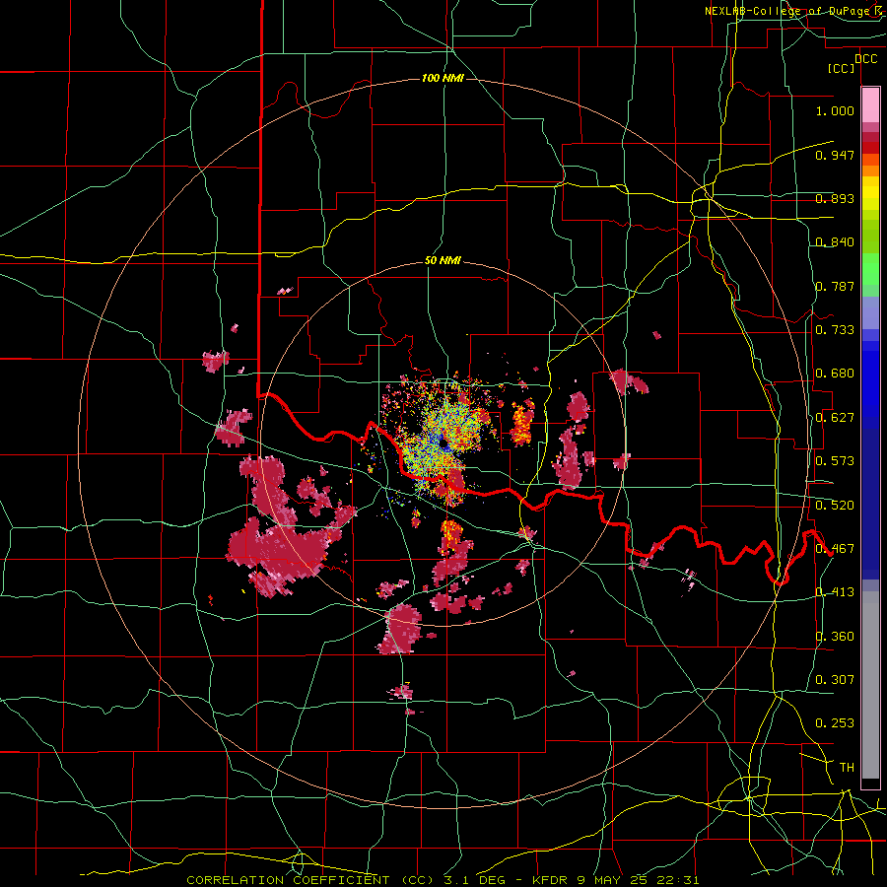Click the Correlation Coefficient caption at bottom
Viewport: 887px width, 887px height.
443,880
